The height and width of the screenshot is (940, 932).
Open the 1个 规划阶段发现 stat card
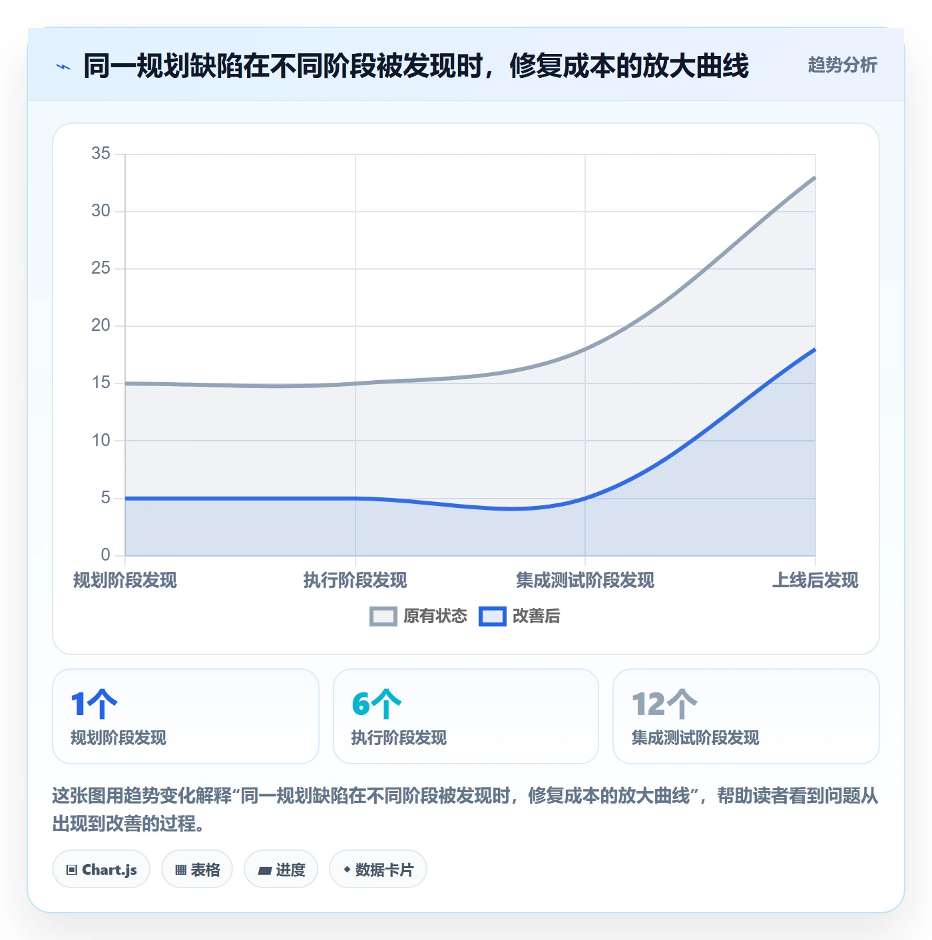tap(186, 716)
